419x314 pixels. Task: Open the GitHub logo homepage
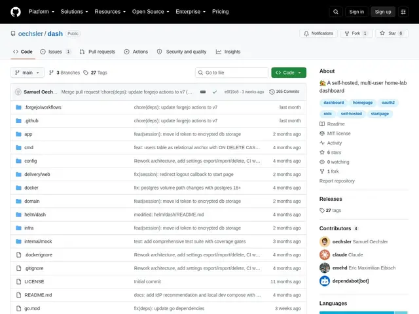point(16,12)
